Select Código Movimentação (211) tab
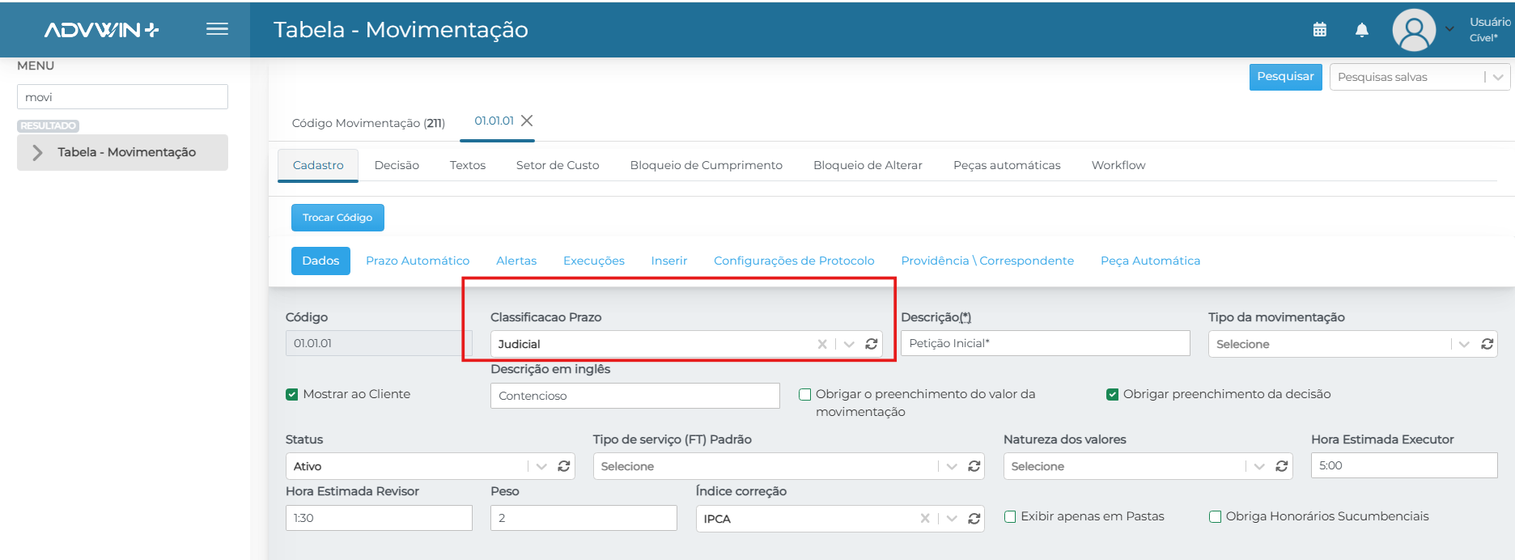 tap(368, 123)
